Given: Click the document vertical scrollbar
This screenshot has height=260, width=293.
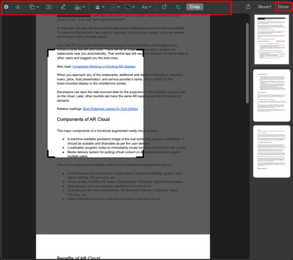Looking at the screenshot, I should coord(247,63).
